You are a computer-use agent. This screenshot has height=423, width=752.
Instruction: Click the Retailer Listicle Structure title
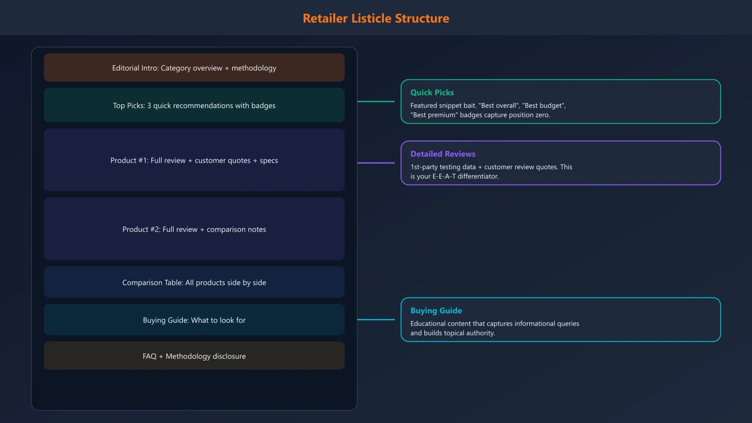376,18
